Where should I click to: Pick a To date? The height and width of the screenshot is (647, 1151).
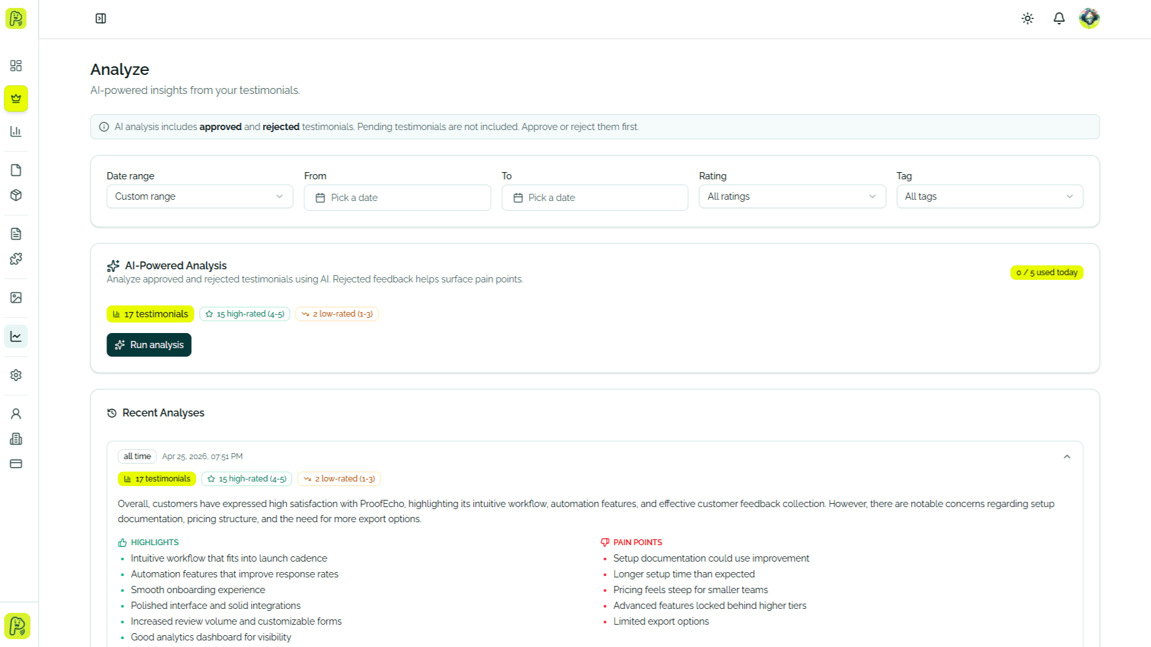pos(594,198)
